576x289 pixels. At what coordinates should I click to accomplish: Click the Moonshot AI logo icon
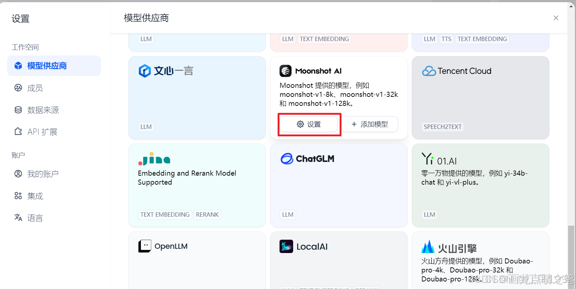click(285, 71)
